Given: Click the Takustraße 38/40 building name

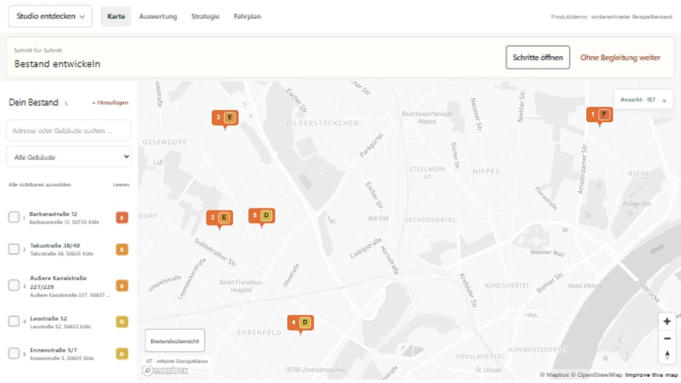Looking at the screenshot, I should click(x=55, y=246).
